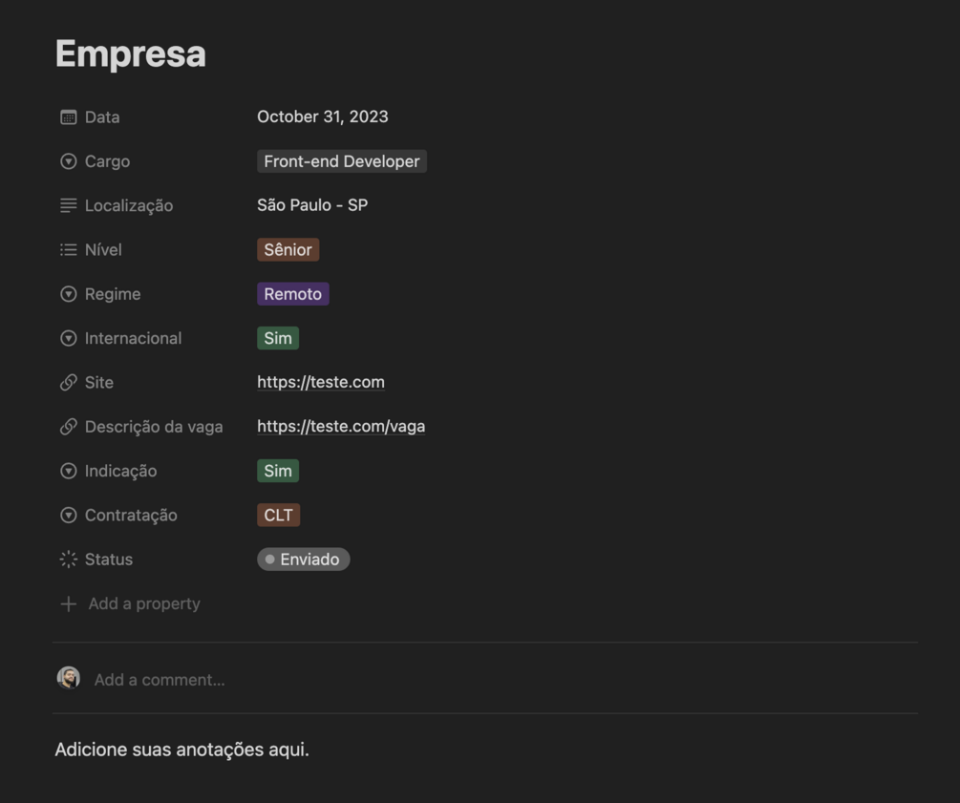Click the list icon next to Nível
Screen dimensions: 960x803
[x=69, y=250]
